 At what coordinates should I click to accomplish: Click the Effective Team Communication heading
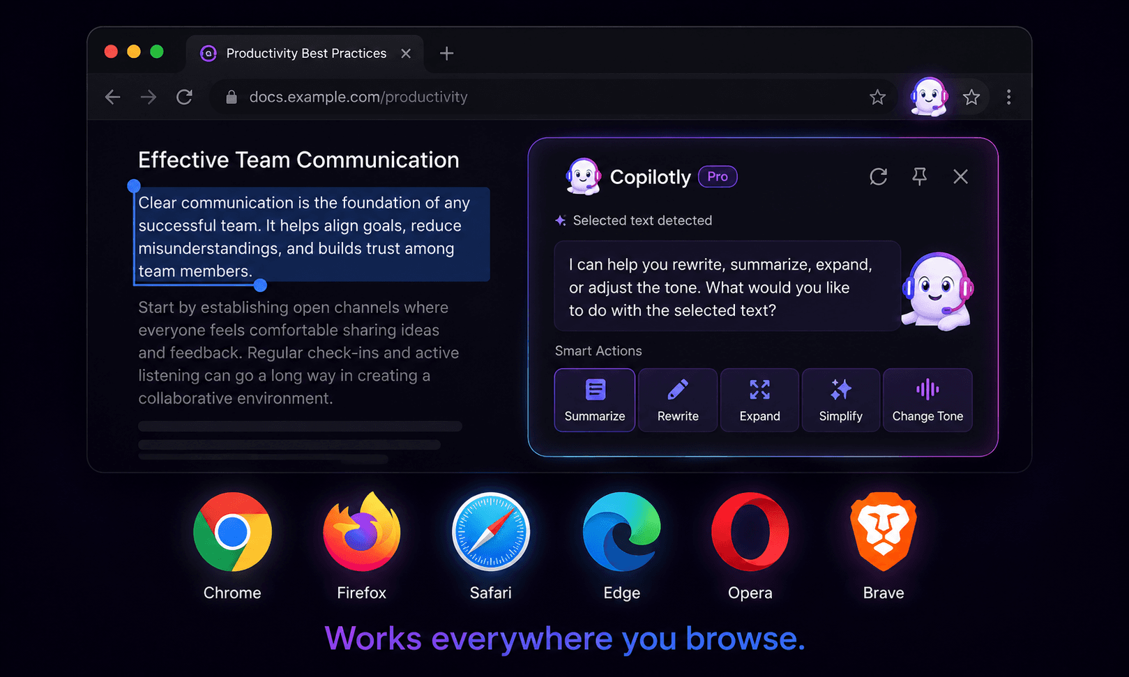point(298,160)
